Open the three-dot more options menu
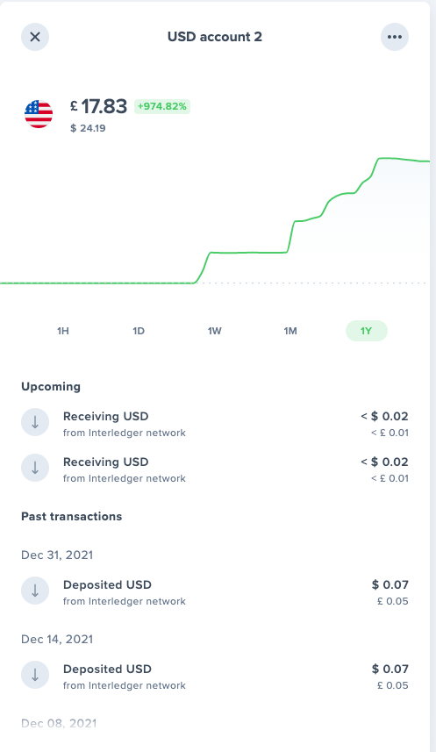The height and width of the screenshot is (752, 436). click(x=395, y=37)
